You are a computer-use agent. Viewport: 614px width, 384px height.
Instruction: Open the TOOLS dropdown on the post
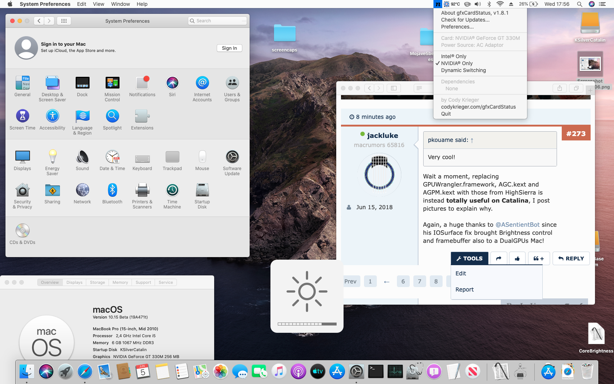(x=469, y=258)
